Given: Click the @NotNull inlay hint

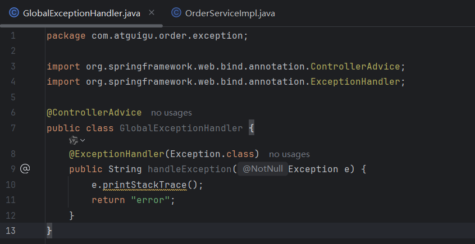Looking at the screenshot, I should [263, 169].
